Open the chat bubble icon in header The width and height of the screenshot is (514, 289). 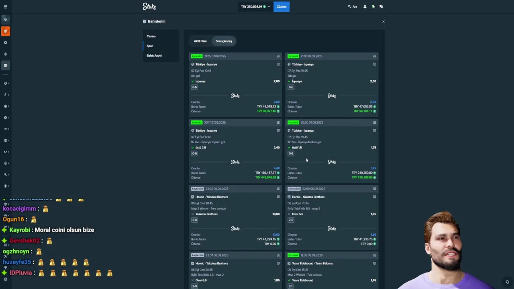pyautogui.click(x=381, y=6)
